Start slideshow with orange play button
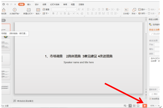163x108 pixels. 145,106
